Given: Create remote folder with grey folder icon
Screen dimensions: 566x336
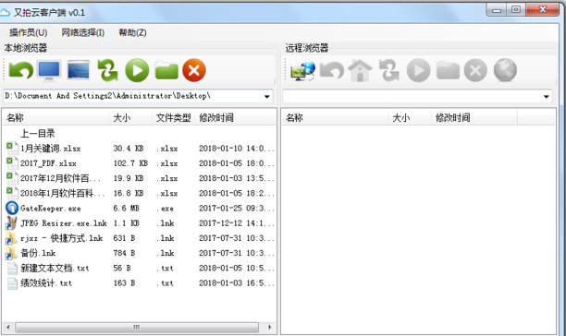Looking at the screenshot, I should (448, 70).
